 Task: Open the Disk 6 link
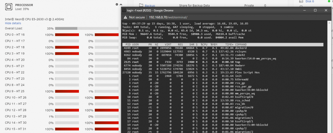click(x=310, y=1)
